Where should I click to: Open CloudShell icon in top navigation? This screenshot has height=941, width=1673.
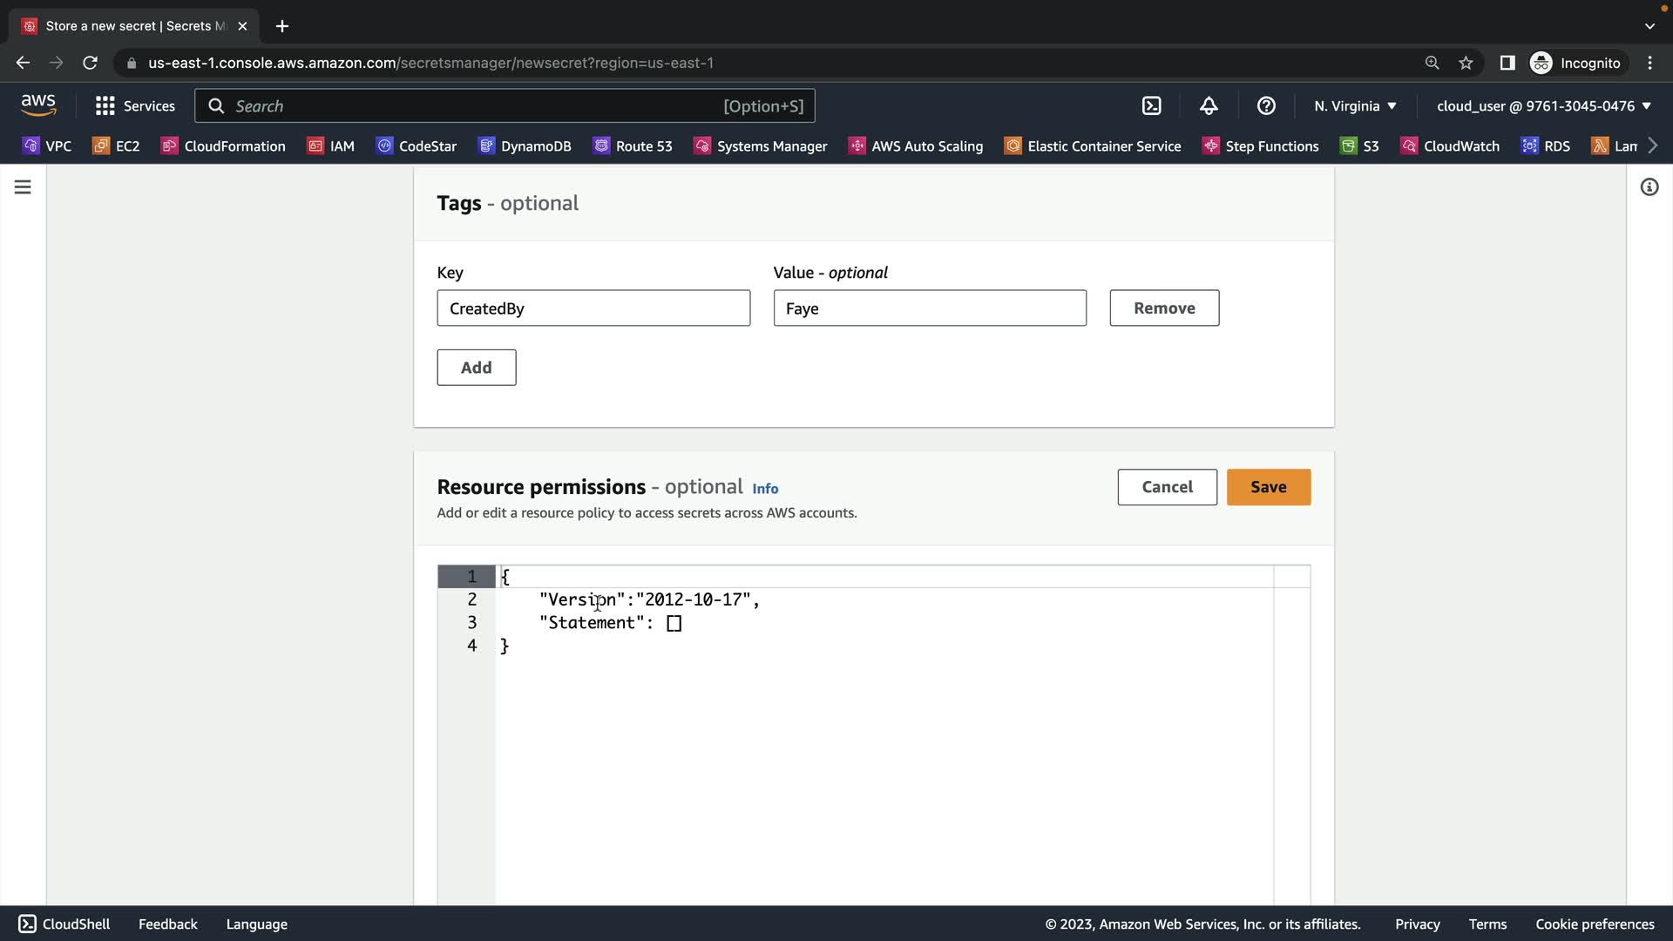[x=1151, y=105]
